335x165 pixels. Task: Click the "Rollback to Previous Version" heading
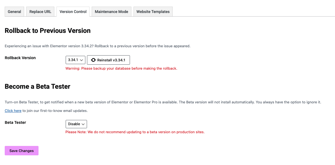point(48,31)
